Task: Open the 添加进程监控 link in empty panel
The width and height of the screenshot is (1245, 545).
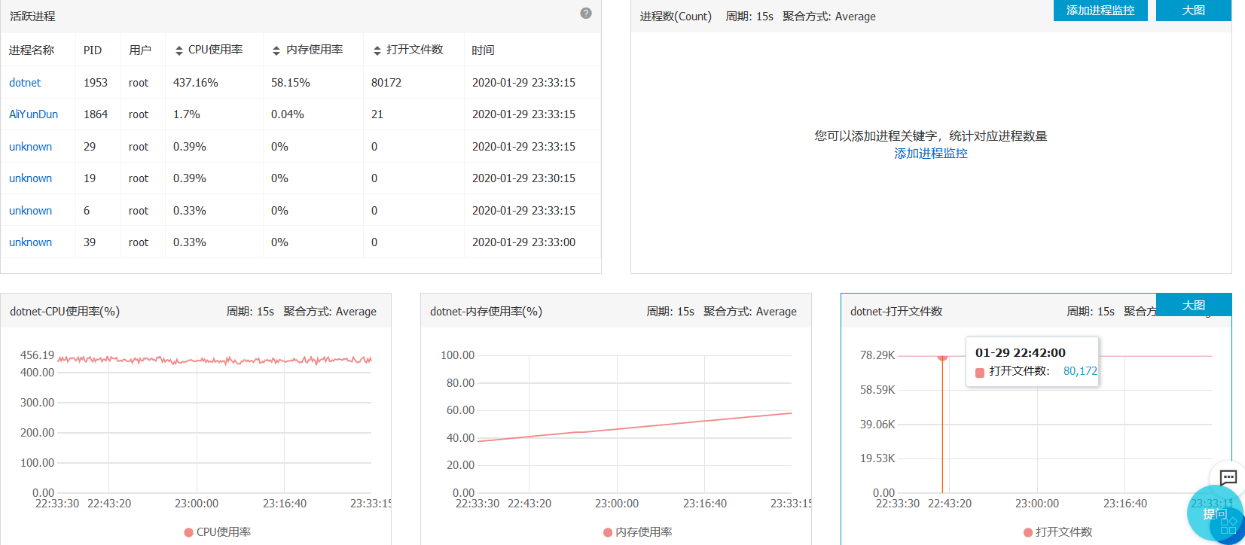Action: tap(931, 154)
